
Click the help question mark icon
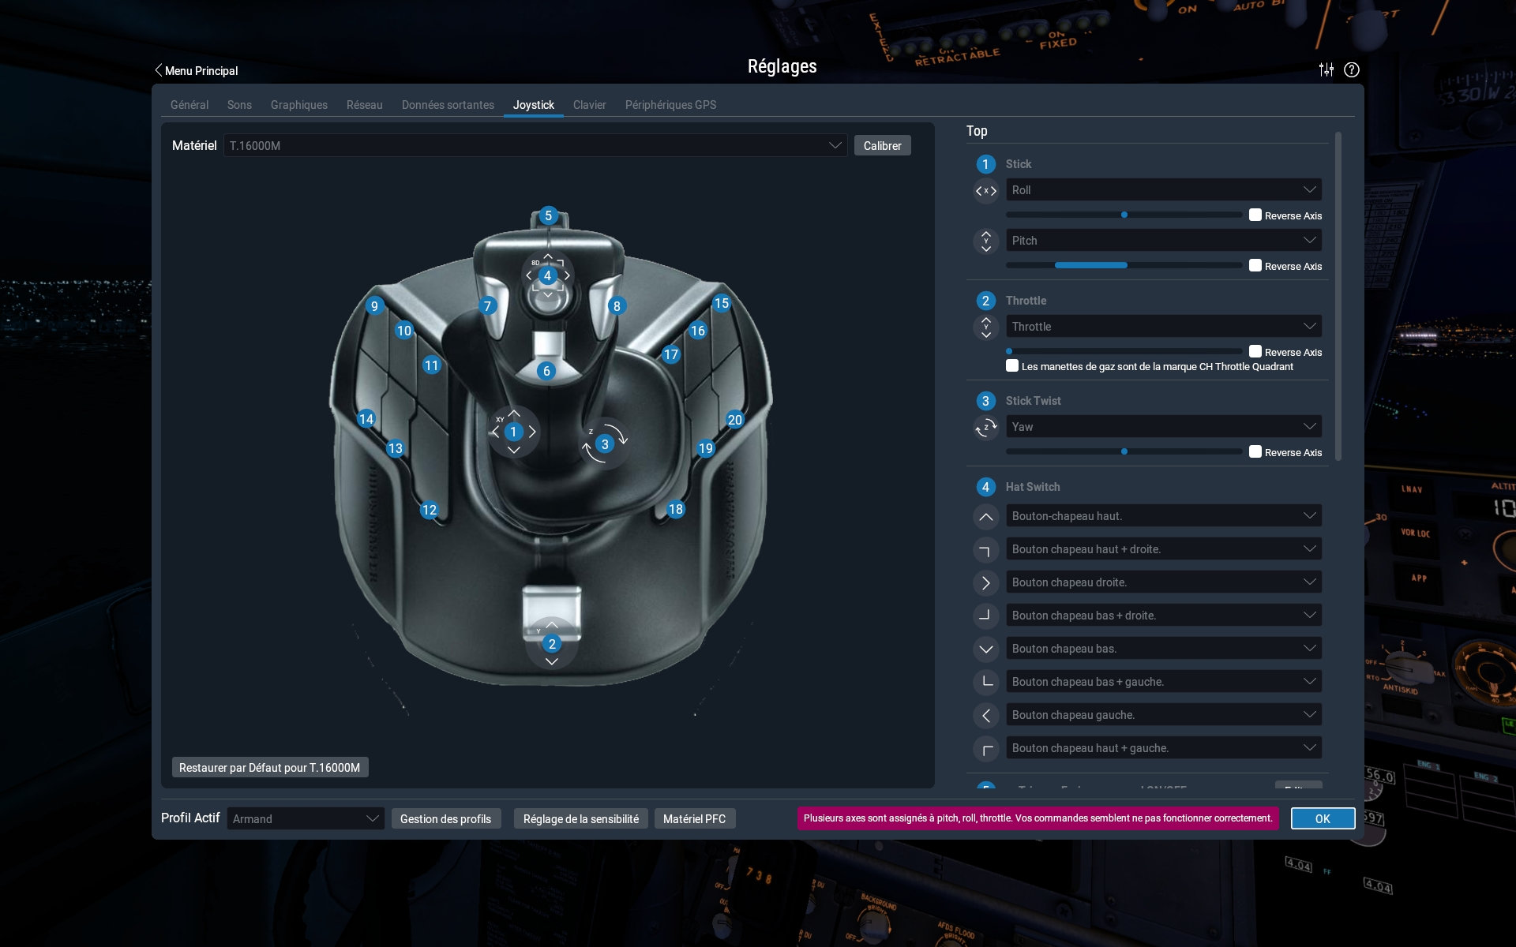[1352, 69]
